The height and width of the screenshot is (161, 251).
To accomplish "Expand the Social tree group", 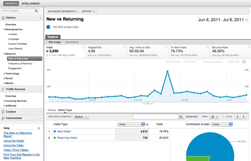I will tap(4, 78).
